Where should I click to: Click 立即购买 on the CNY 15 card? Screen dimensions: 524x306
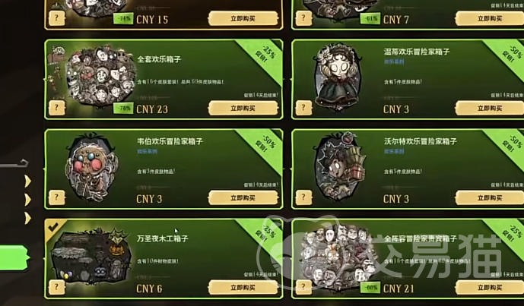pos(243,19)
